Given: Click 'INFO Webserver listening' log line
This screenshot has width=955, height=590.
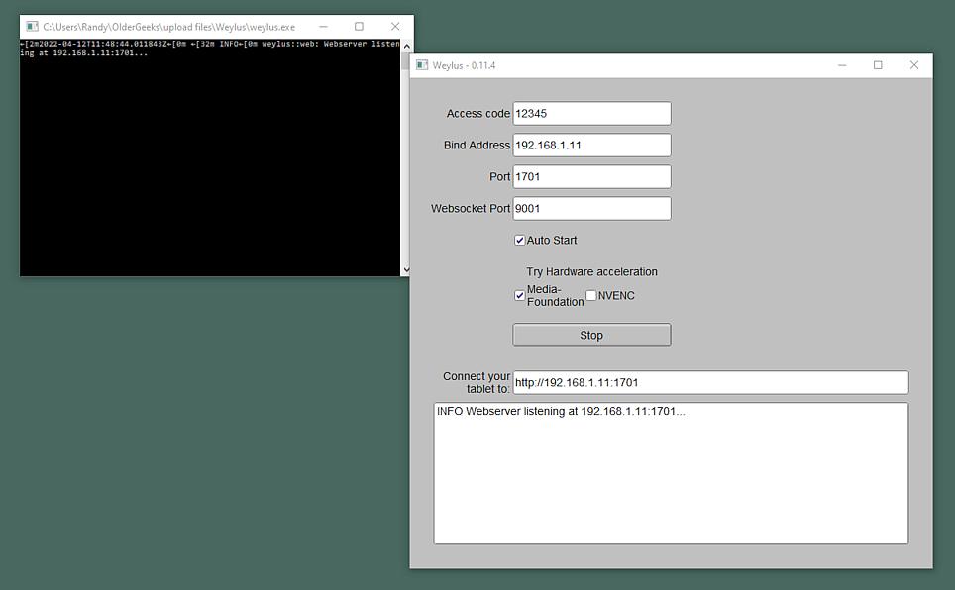Looking at the screenshot, I should click(561, 411).
